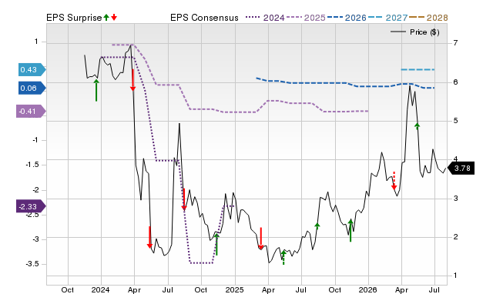Click the 2026 x-axis label

coord(368,289)
